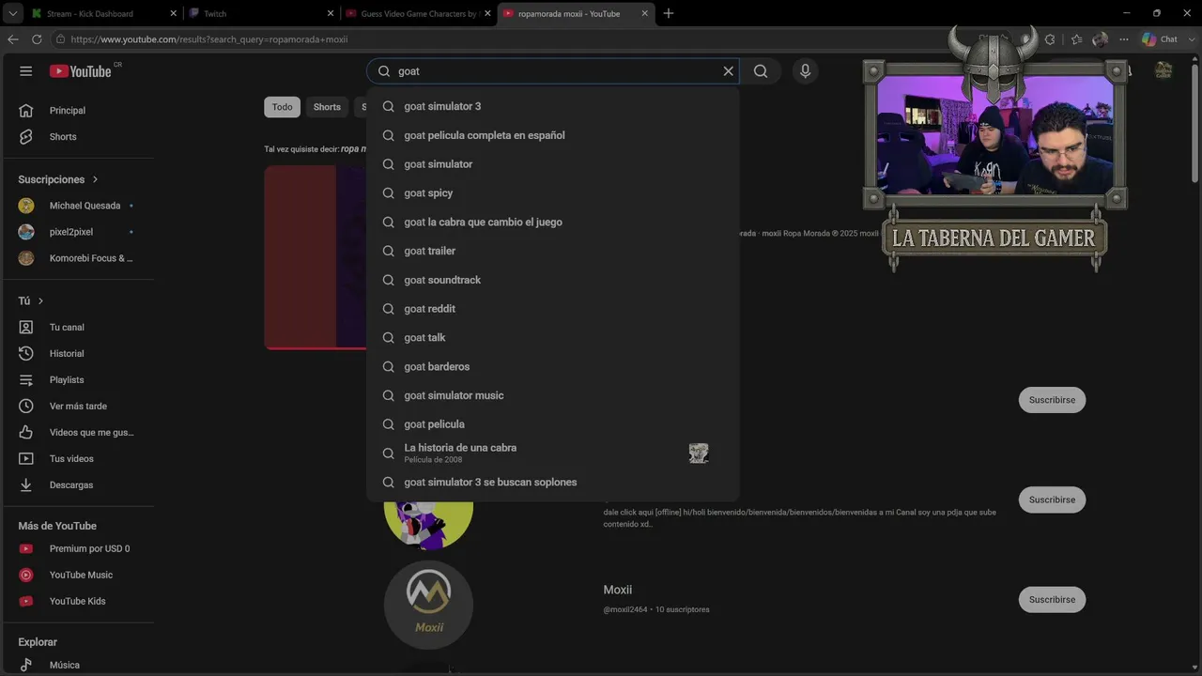The image size is (1202, 676).
Task: Open Tu canal in the sidebar
Action: tap(79, 328)
